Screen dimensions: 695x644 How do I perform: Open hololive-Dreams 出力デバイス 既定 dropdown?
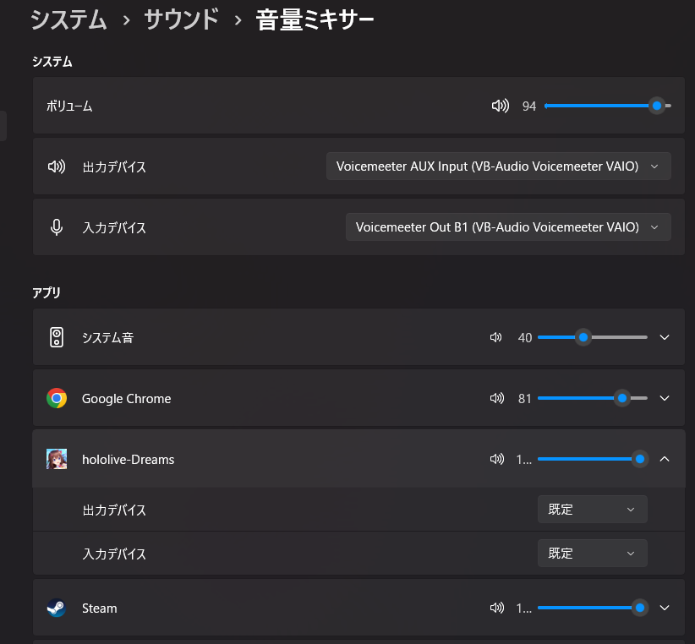point(592,510)
